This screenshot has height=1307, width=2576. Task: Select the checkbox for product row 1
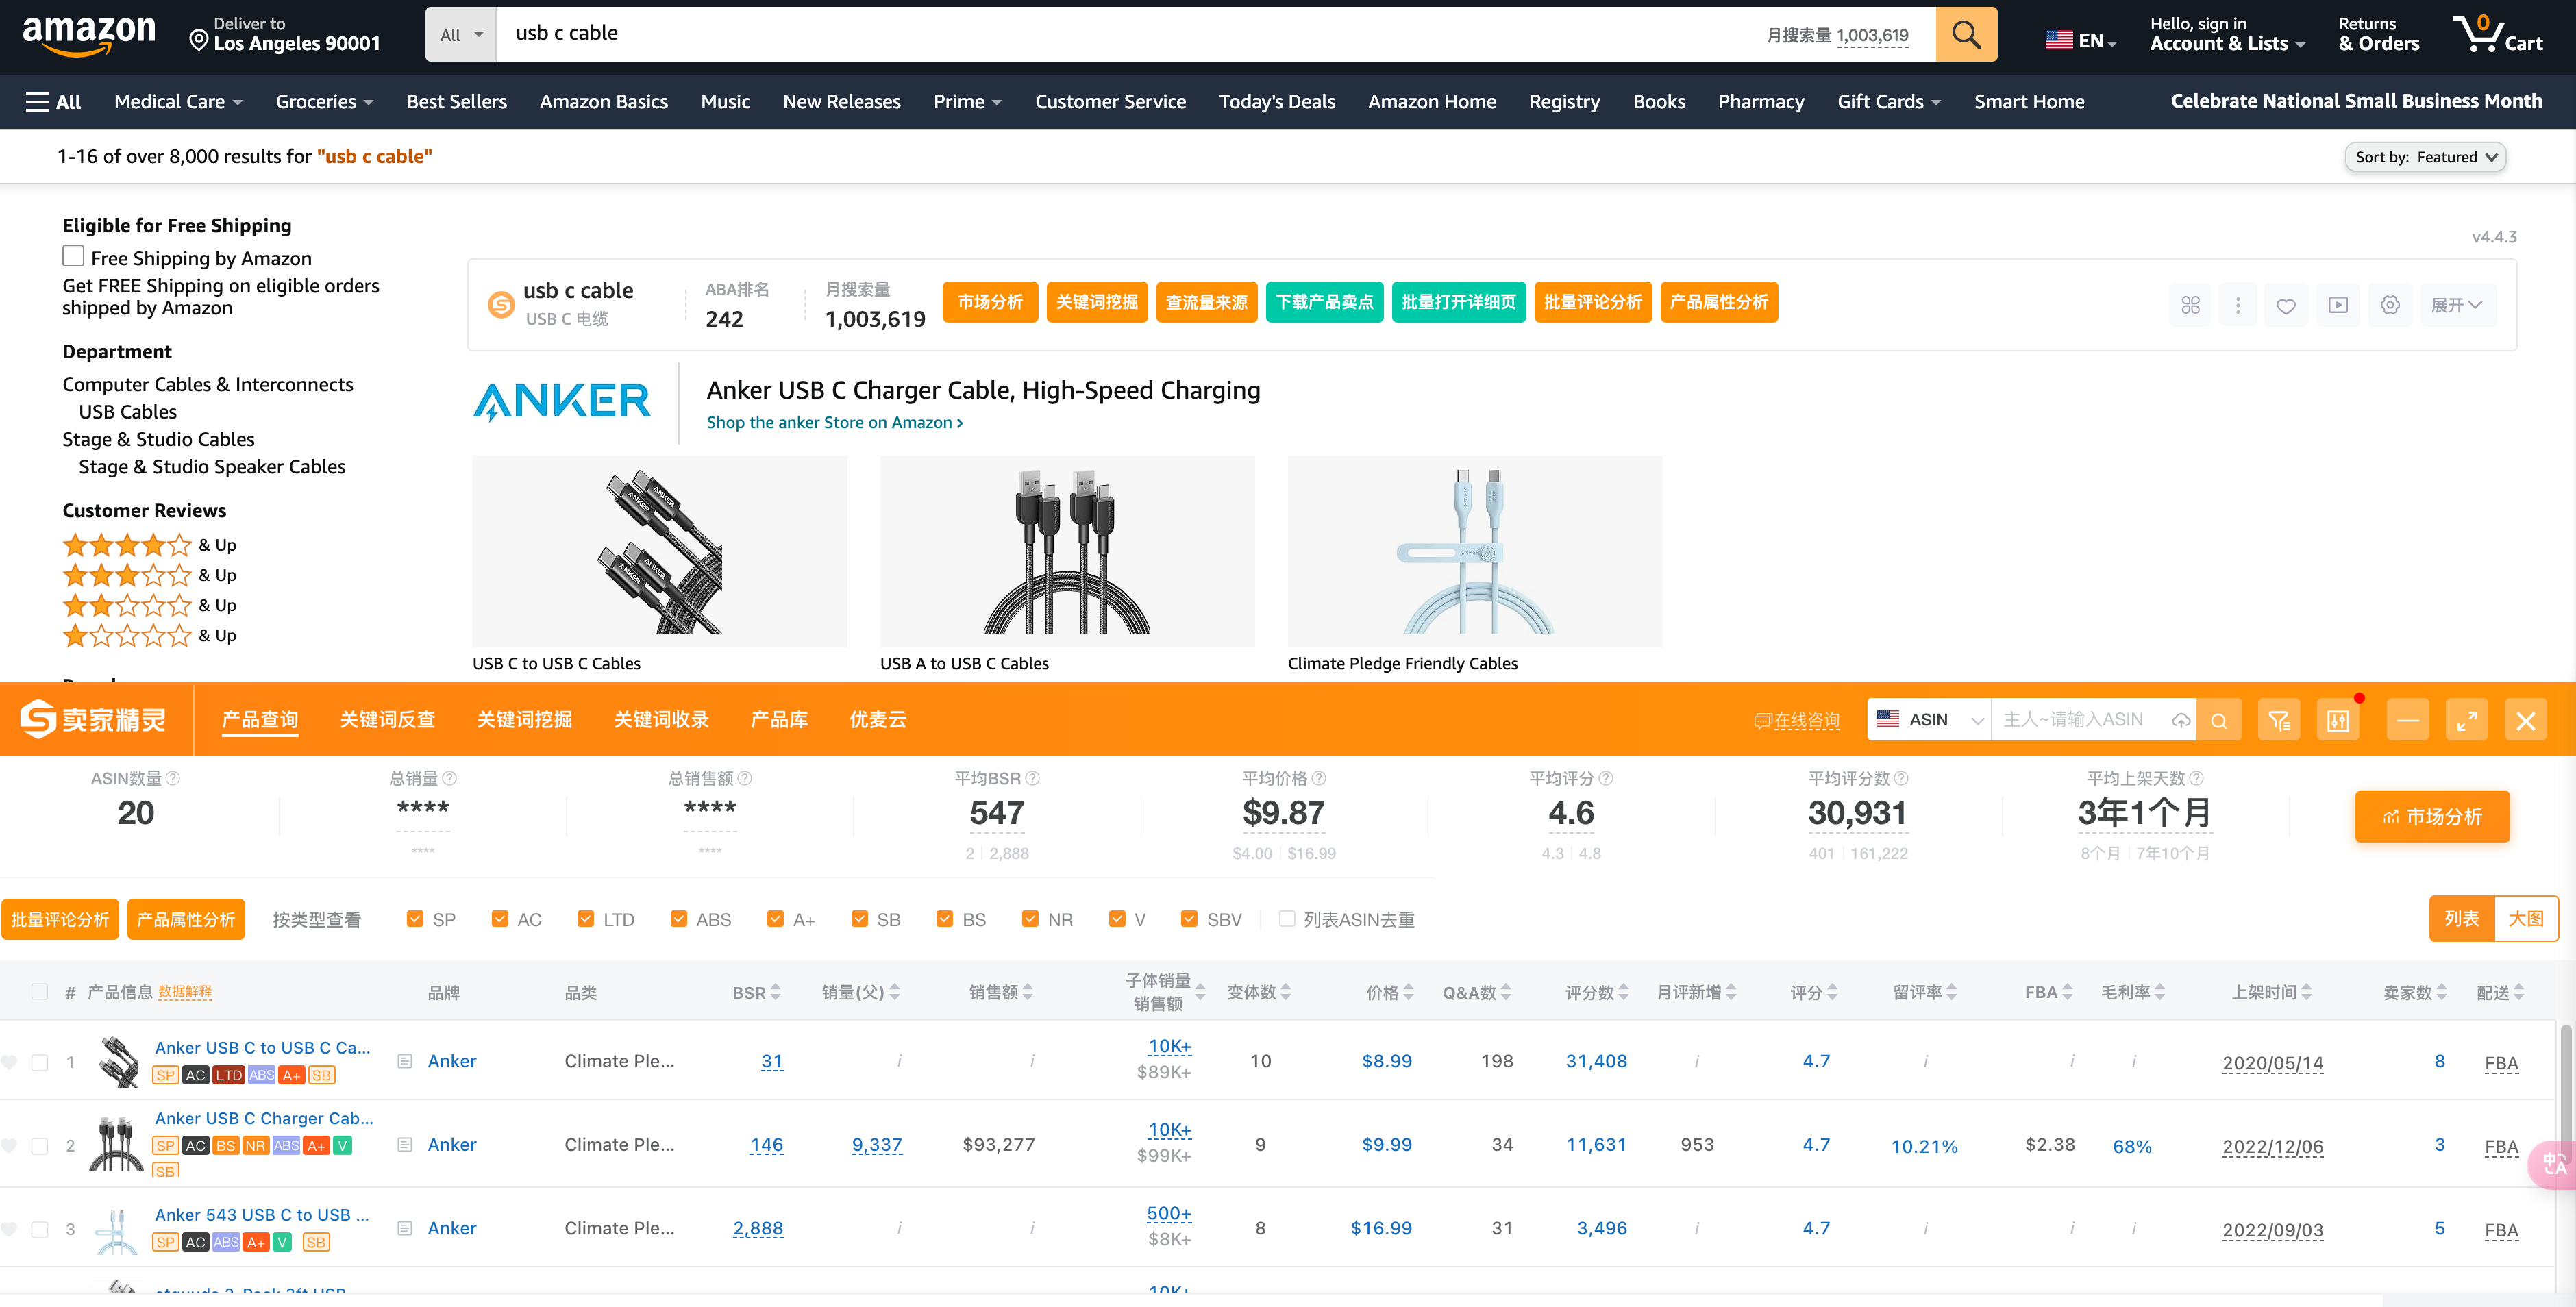pos(40,1062)
